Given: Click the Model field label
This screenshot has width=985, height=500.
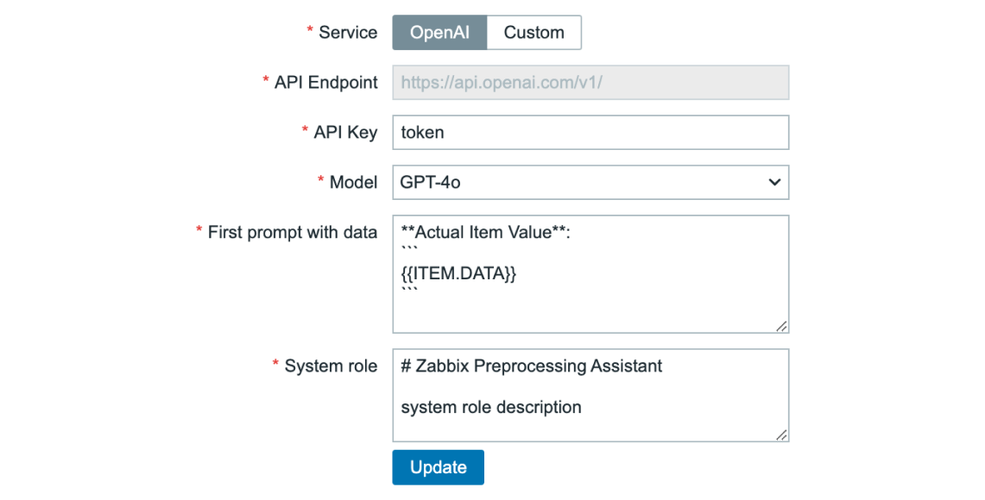Looking at the screenshot, I should point(354,182).
